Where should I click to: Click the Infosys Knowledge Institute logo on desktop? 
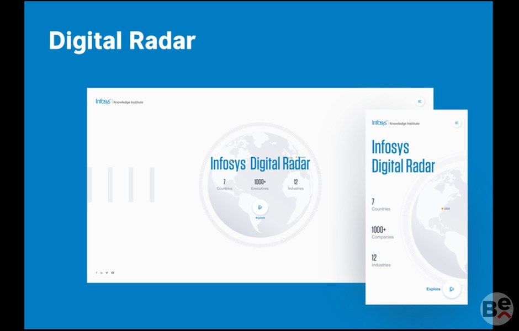coord(119,102)
